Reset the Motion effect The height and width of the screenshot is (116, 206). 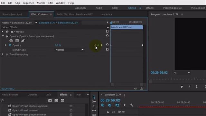click(x=107, y=31)
